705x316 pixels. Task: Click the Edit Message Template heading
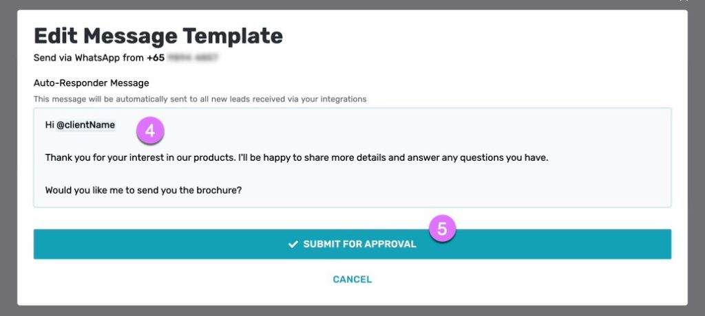158,36
